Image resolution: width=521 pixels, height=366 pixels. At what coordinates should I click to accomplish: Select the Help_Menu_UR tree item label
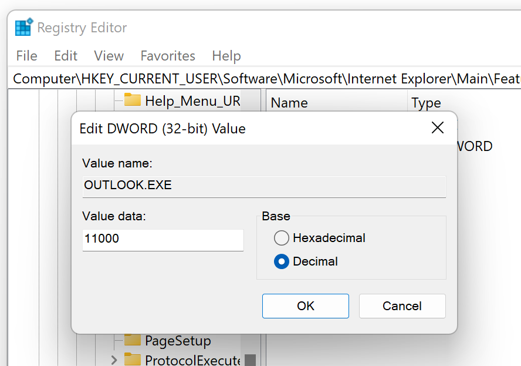coord(192,101)
